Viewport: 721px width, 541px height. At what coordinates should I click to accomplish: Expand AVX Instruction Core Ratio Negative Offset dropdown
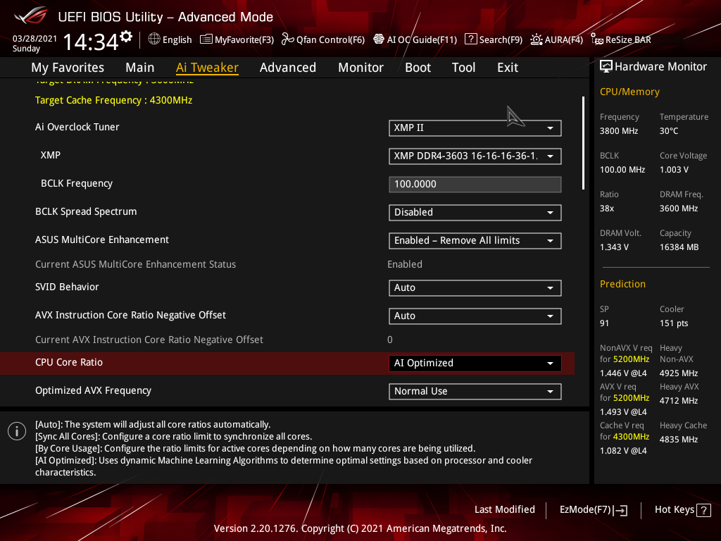point(475,316)
